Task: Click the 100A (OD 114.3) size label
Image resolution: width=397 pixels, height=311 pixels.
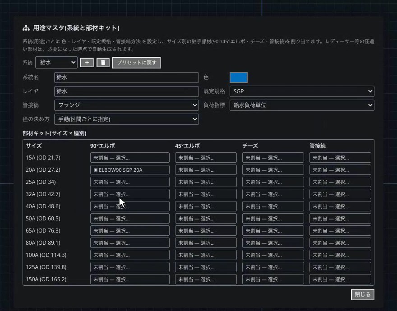Action: (46, 255)
